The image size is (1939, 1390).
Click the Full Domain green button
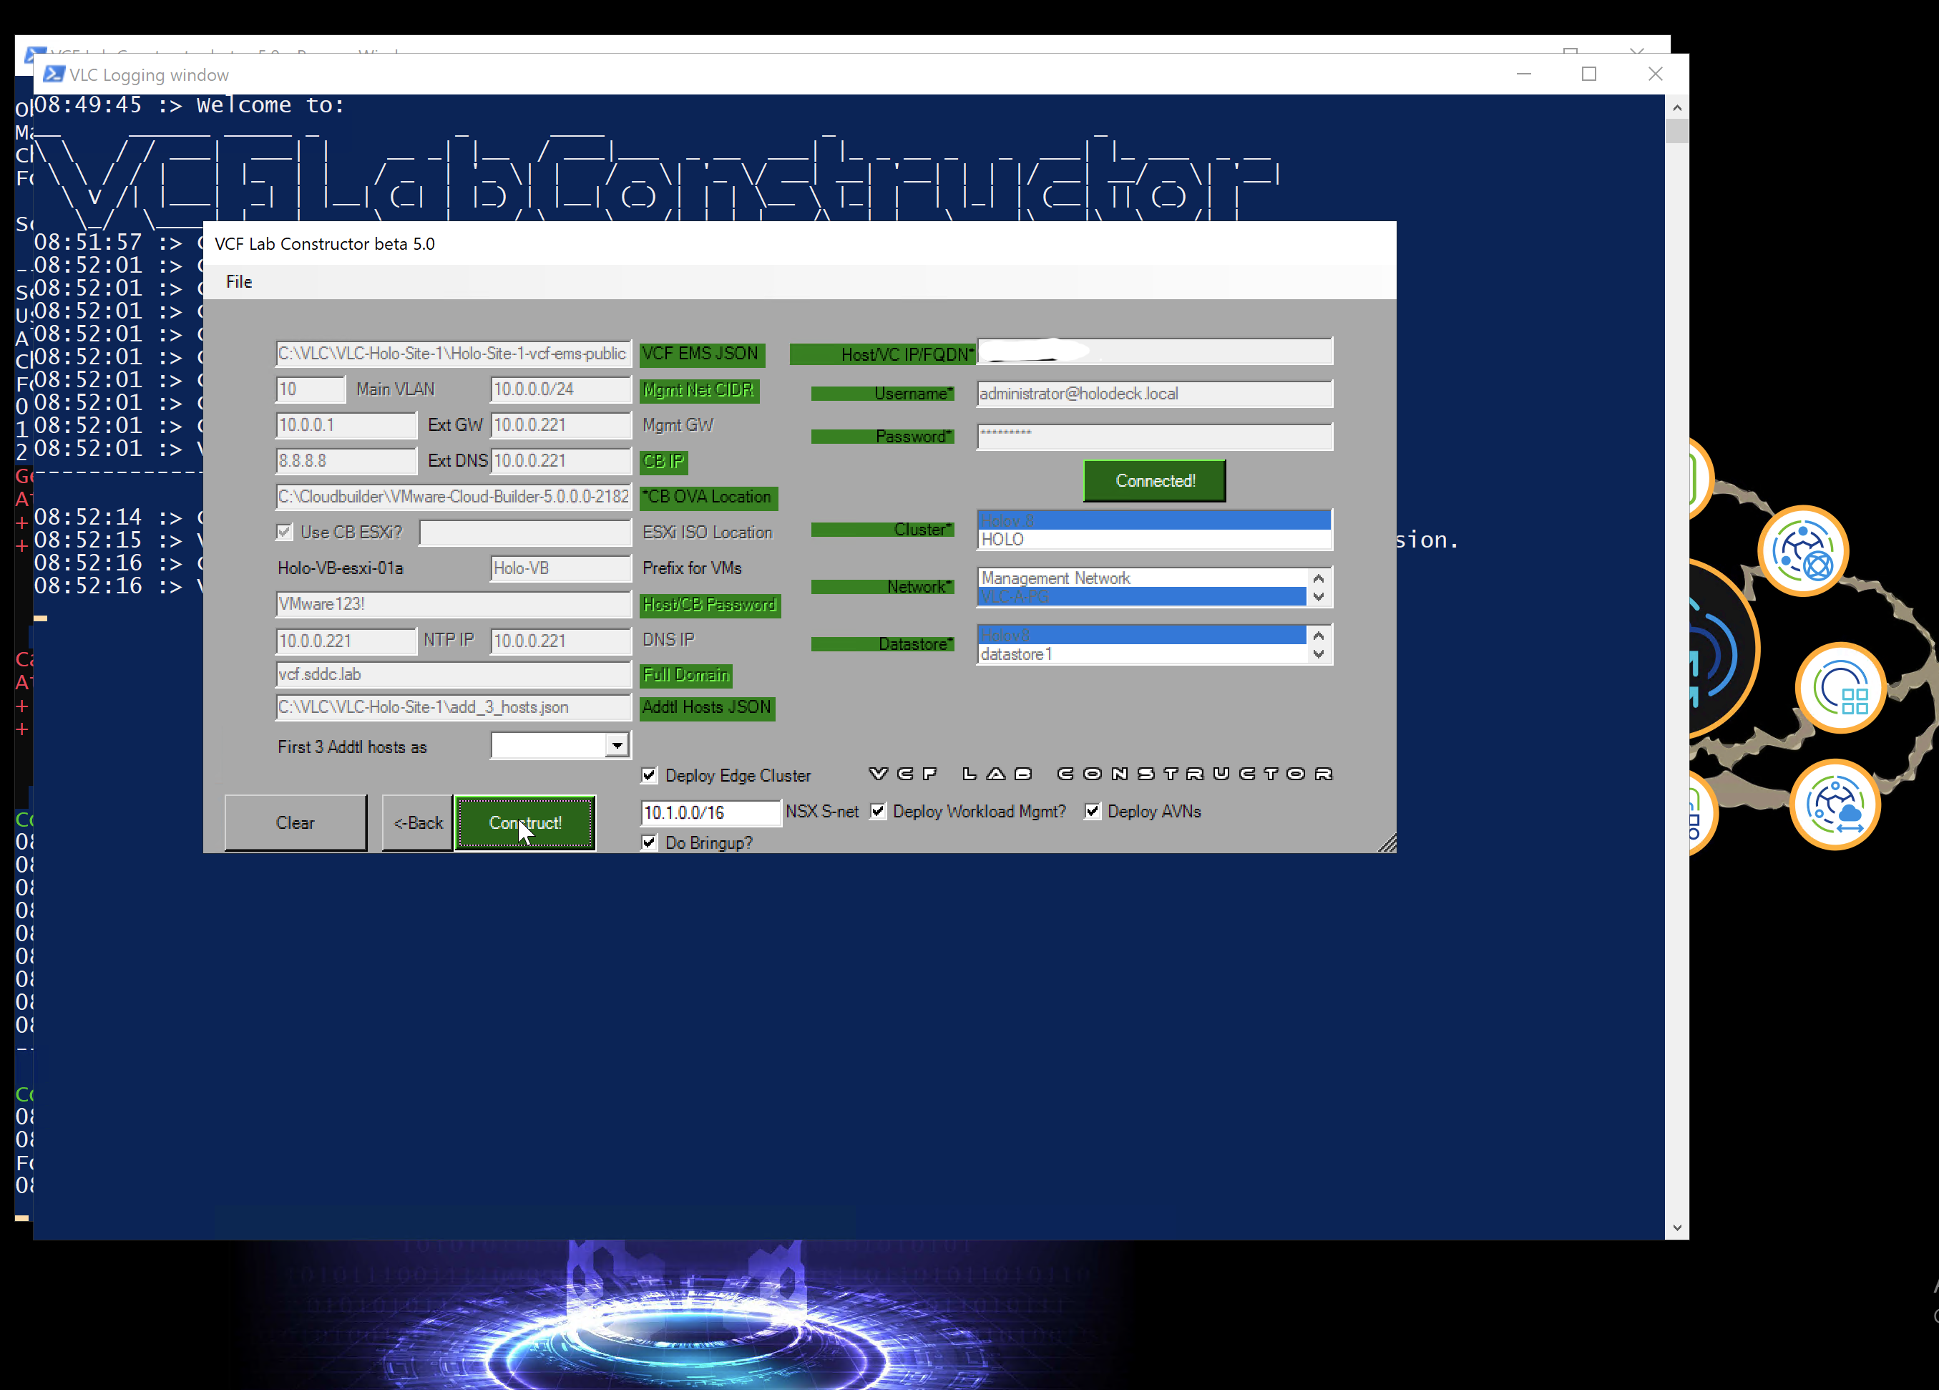pyautogui.click(x=685, y=675)
